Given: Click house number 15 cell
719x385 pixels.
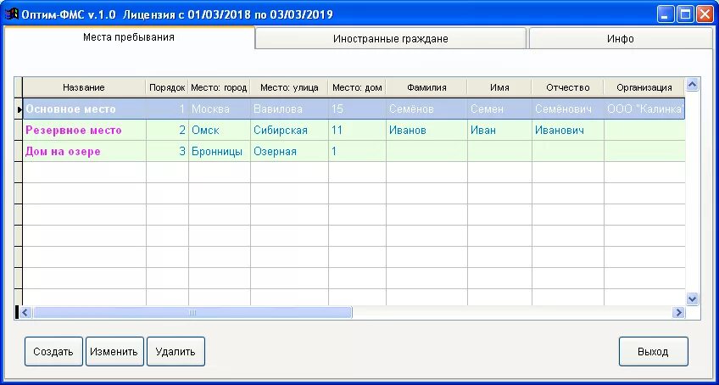Looking at the screenshot, I should [x=357, y=109].
